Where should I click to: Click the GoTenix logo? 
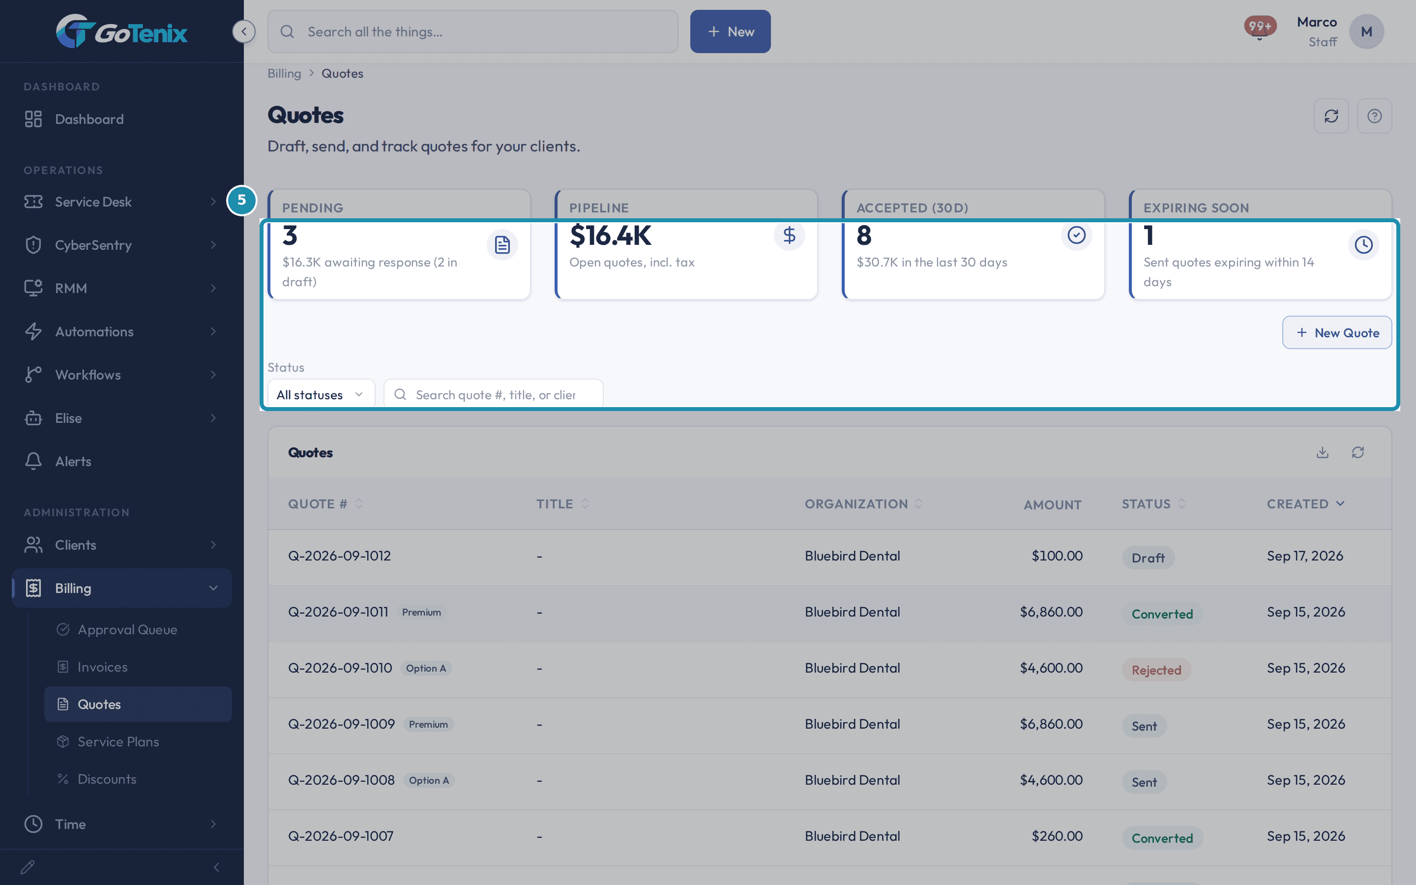pos(122,31)
